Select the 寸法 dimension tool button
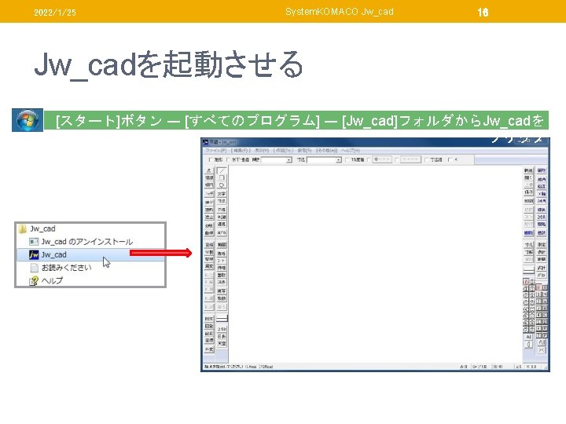The height and width of the screenshot is (424, 566). [x=222, y=201]
